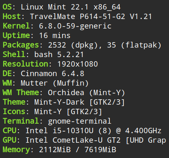Click the Intel i5-10310U CPU text
This screenshot has height=158, width=169.
coord(60,131)
